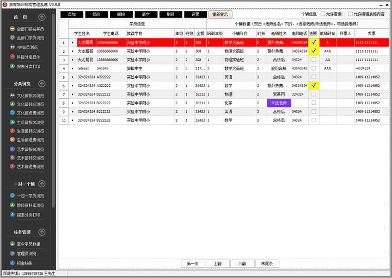Uncheck 进展 checkbox in row 1
Viewport: 392px width, 278px height.
pyautogui.click(x=314, y=42)
